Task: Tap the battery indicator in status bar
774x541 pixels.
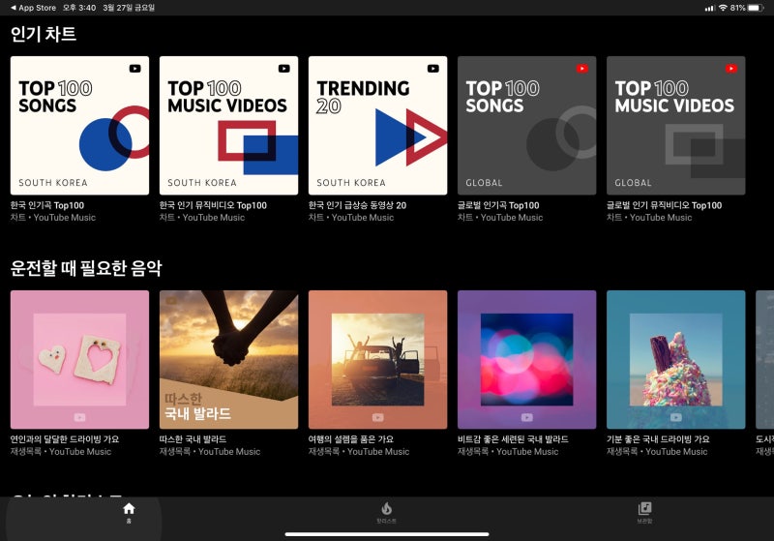Action: (757, 8)
